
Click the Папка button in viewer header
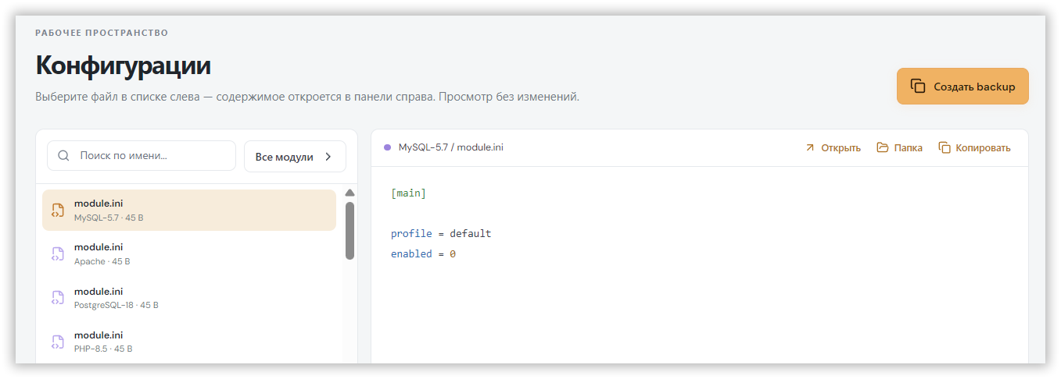pyautogui.click(x=899, y=147)
